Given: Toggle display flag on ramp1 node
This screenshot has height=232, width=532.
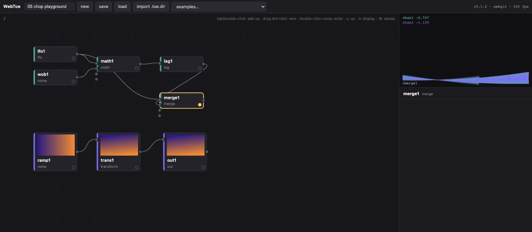Looking at the screenshot, I should [73, 167].
